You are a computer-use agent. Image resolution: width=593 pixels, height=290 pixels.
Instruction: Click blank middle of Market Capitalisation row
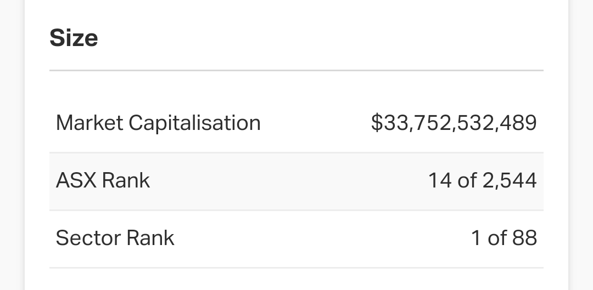pos(316,123)
